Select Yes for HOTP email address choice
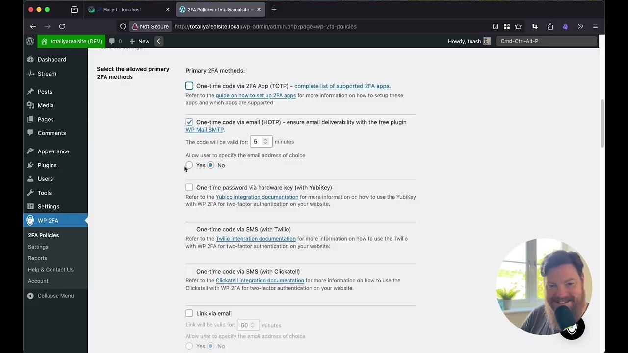This screenshot has height=353, width=628. coord(189,165)
